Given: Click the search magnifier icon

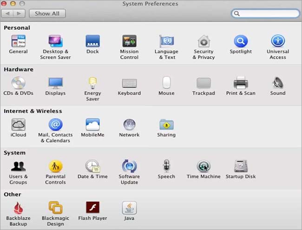Looking at the screenshot, I should click(x=236, y=13).
